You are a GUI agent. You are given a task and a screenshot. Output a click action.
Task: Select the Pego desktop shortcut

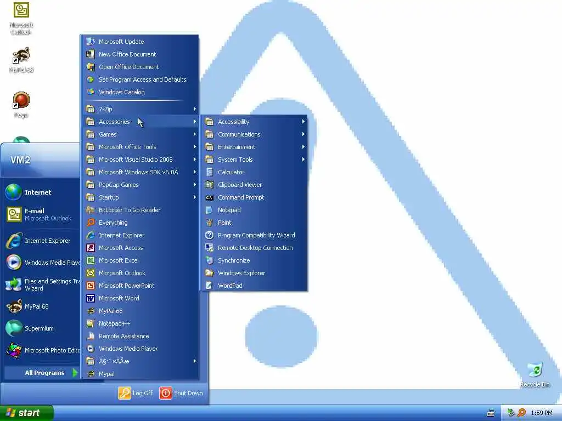21,105
